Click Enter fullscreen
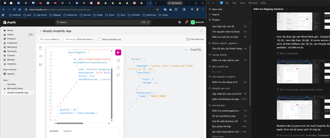The width and height of the screenshot is (330, 138). coord(195,39)
